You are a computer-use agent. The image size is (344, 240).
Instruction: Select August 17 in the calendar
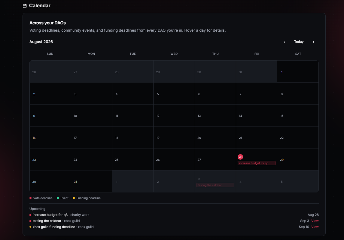92,138
